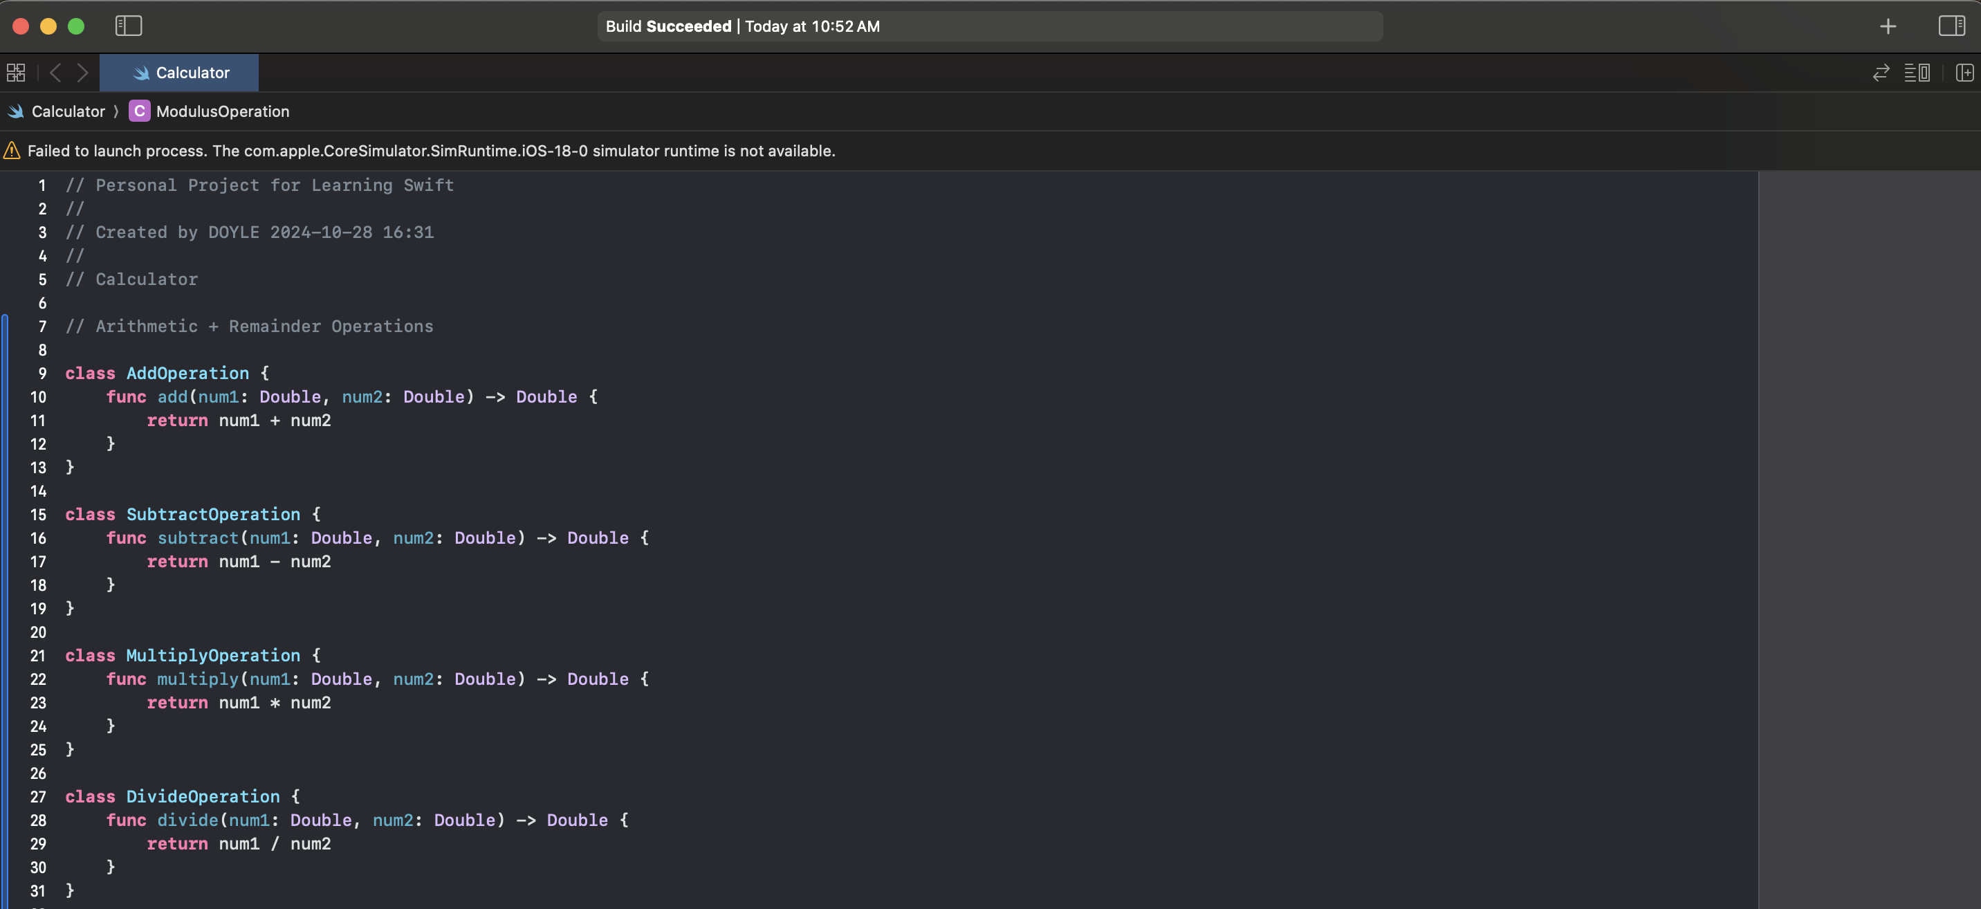The image size is (1981, 909).
Task: Click the Swift file icon in jump bar
Action: point(15,111)
